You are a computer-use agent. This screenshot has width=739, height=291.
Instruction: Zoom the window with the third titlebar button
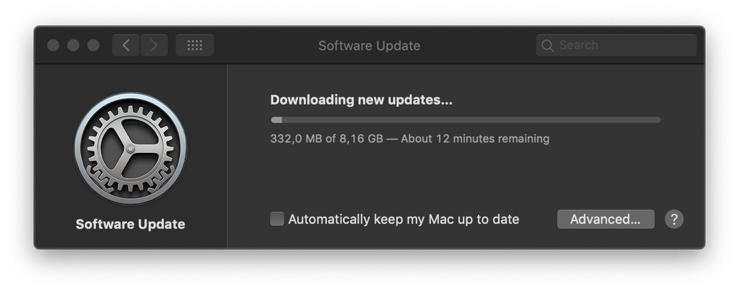click(x=94, y=45)
